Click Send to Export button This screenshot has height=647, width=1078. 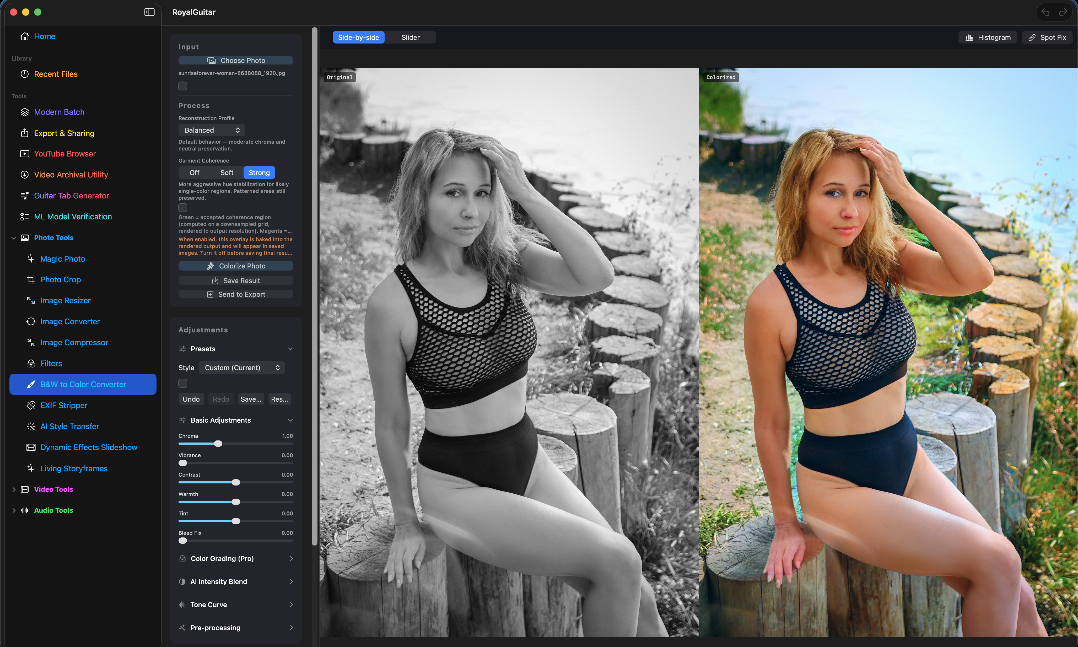point(236,295)
